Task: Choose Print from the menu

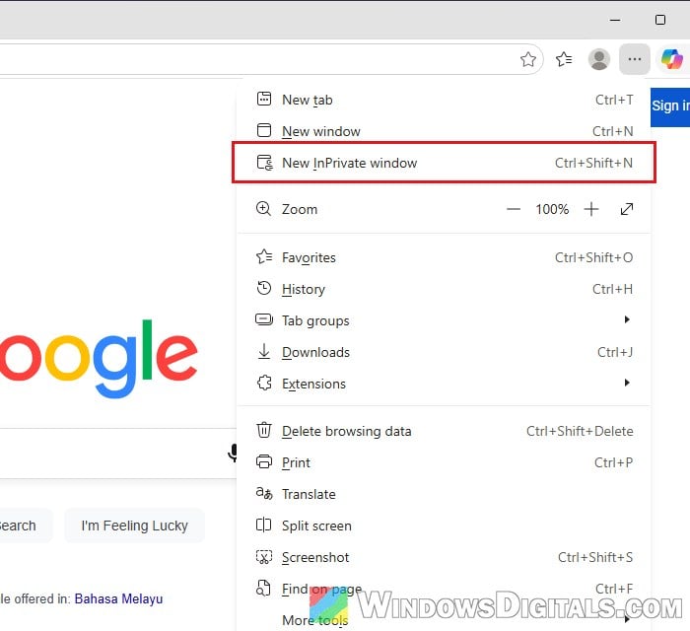Action: click(x=445, y=462)
